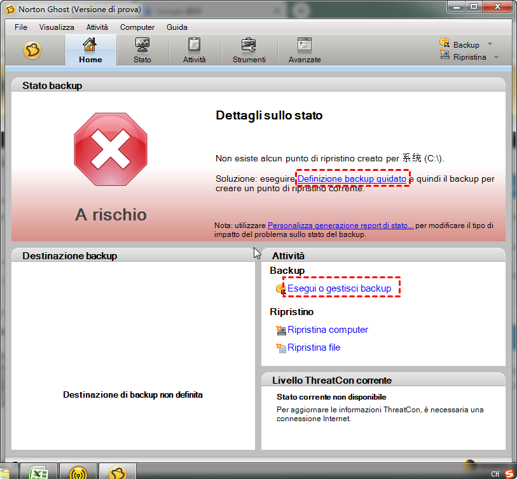The height and width of the screenshot is (479, 517).
Task: Click the Destinazione backup panel header
Action: (x=133, y=255)
